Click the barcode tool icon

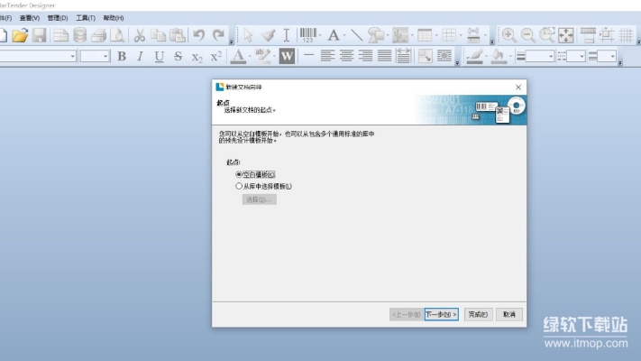point(309,35)
